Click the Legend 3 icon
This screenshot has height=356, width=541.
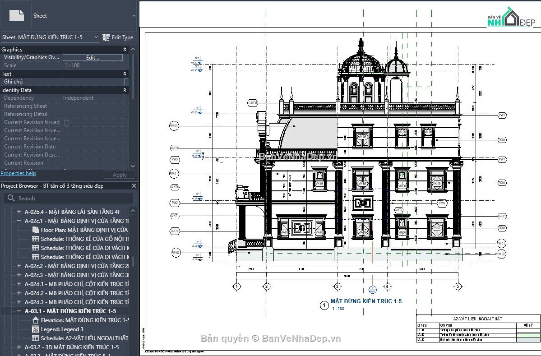click(x=35, y=329)
